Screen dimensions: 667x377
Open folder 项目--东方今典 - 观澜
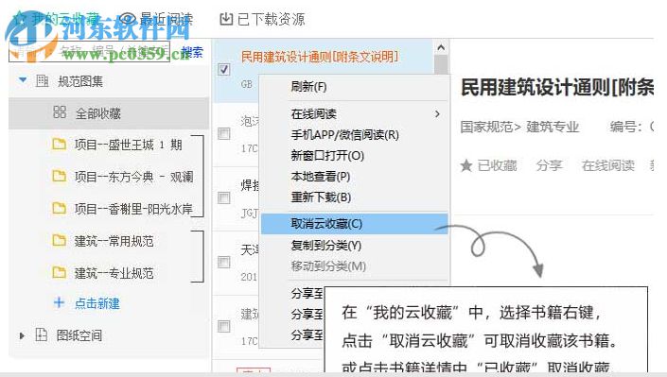click(133, 177)
